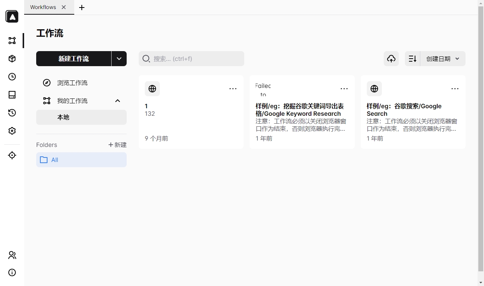Click the globe icon on workflow card 1
This screenshot has width=484, height=286.
(x=152, y=89)
